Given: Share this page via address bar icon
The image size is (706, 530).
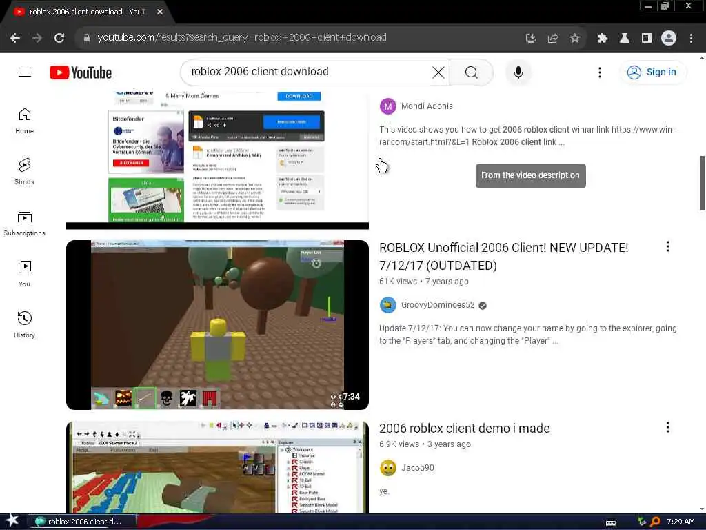Looking at the screenshot, I should (x=553, y=39).
